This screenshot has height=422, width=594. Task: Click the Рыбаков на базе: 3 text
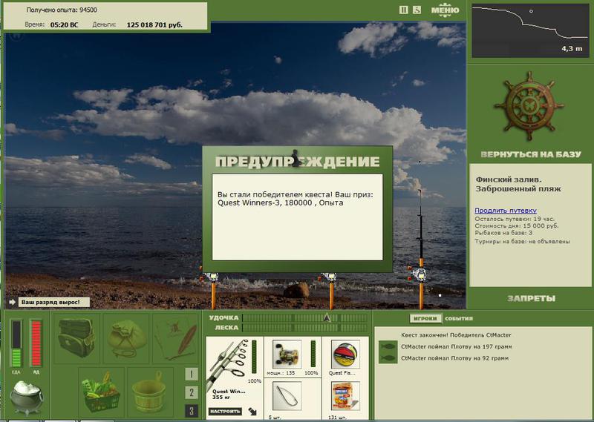click(x=503, y=233)
